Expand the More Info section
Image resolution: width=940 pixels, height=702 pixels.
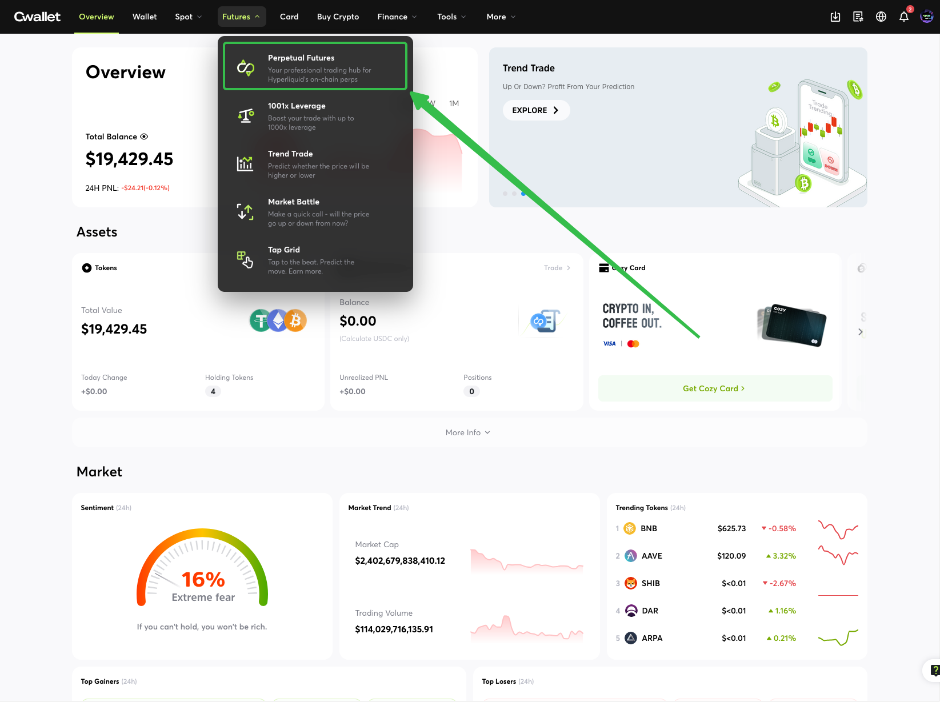click(x=468, y=432)
